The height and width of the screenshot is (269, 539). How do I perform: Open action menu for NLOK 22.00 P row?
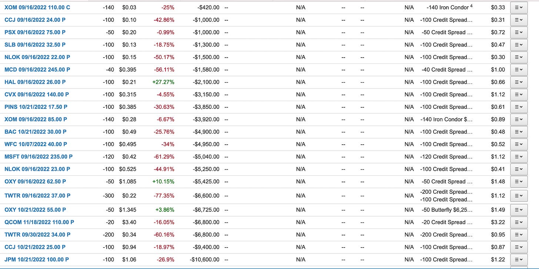519,57
